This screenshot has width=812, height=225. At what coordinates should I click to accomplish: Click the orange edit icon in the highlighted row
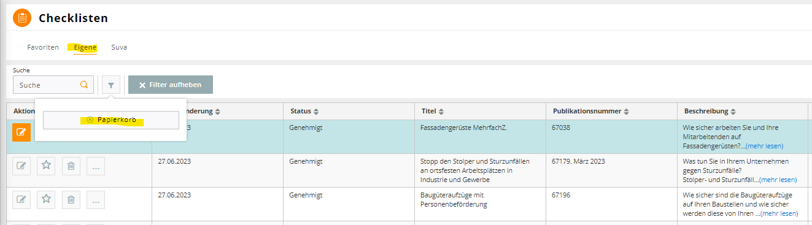(21, 132)
